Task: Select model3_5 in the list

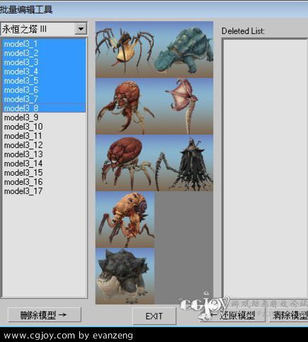Action: pos(44,81)
